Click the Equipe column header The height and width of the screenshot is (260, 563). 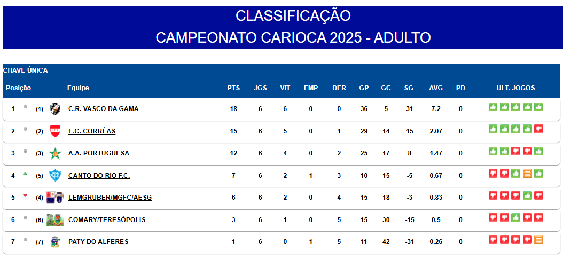click(78, 88)
